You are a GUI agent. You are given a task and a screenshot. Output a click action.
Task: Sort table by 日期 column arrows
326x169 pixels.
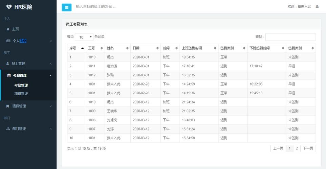coord(157,48)
